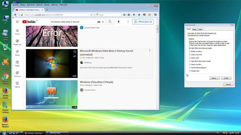The height and width of the screenshot is (135, 241).
Task: Go to the YouTube logo home
Action: pyautogui.click(x=29, y=22)
